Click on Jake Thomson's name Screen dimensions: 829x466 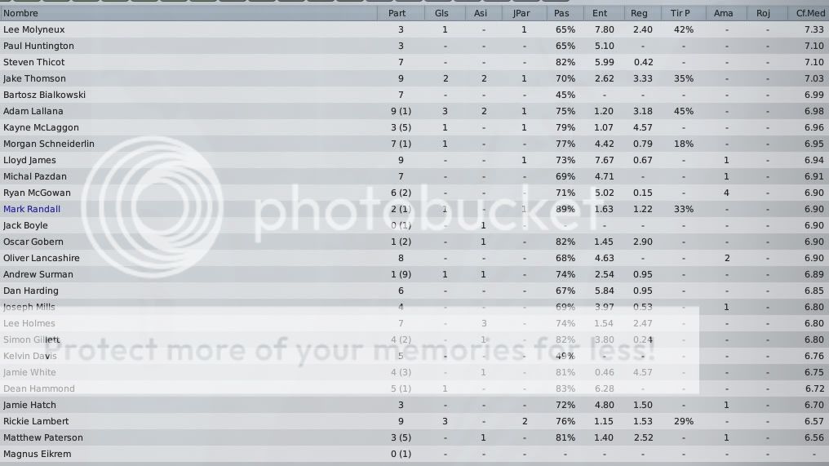[34, 78]
